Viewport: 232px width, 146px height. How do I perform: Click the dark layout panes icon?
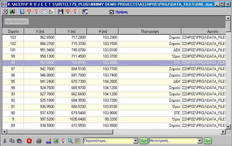[x=85, y=12]
